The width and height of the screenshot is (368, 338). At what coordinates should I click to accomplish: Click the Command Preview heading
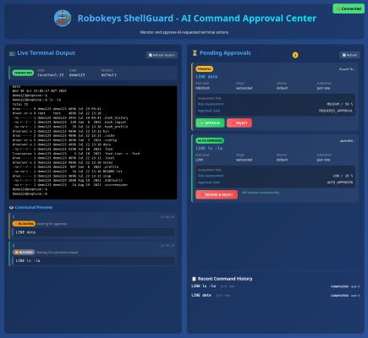(x=34, y=207)
